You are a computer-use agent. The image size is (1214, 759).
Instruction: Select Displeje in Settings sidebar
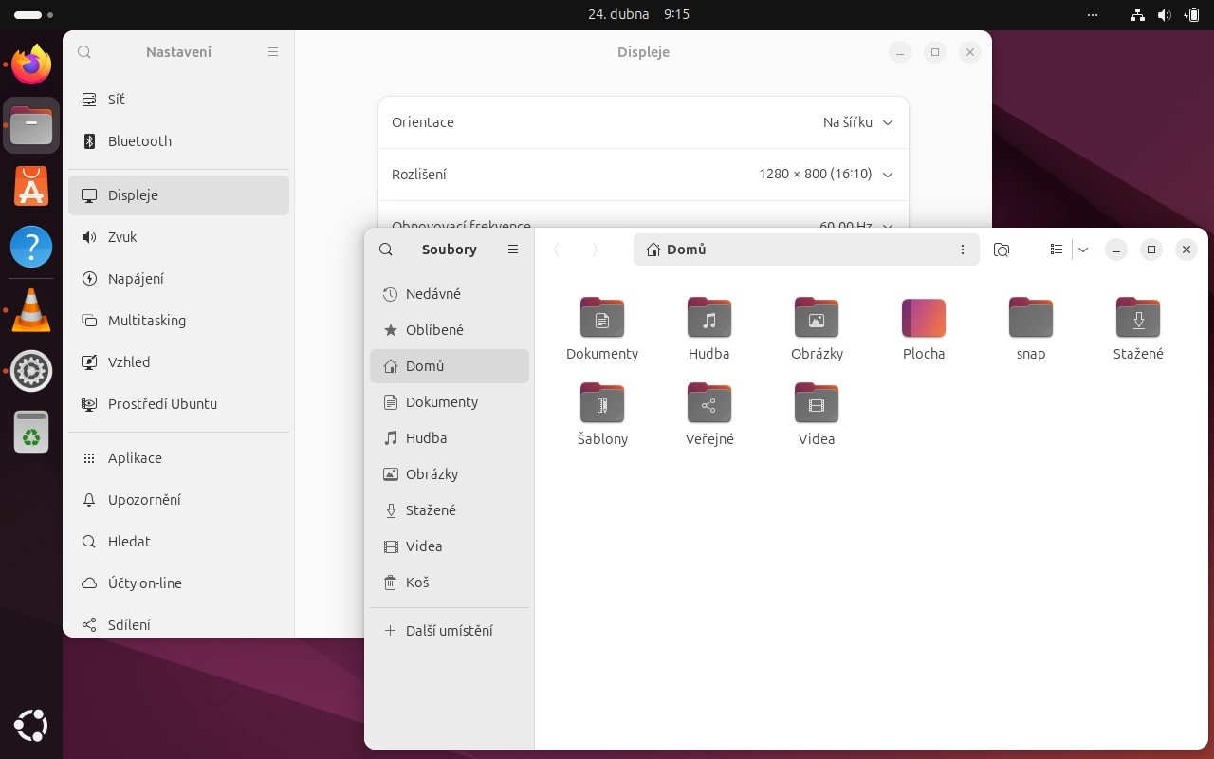[178, 195]
